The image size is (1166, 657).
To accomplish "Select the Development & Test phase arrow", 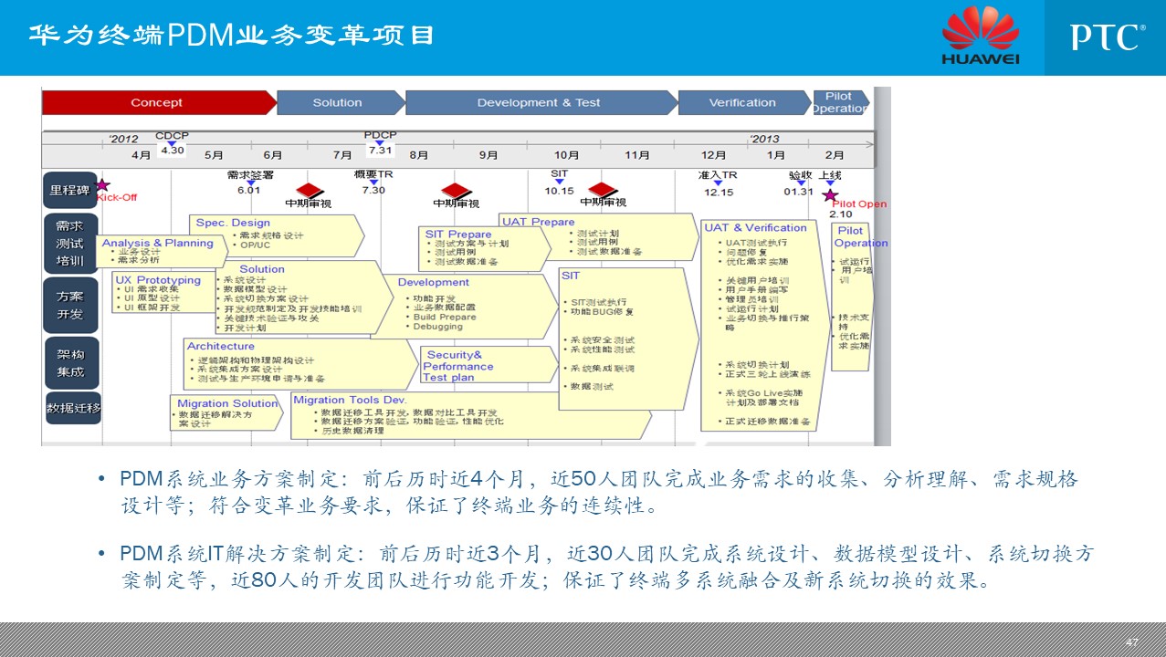I will (539, 103).
